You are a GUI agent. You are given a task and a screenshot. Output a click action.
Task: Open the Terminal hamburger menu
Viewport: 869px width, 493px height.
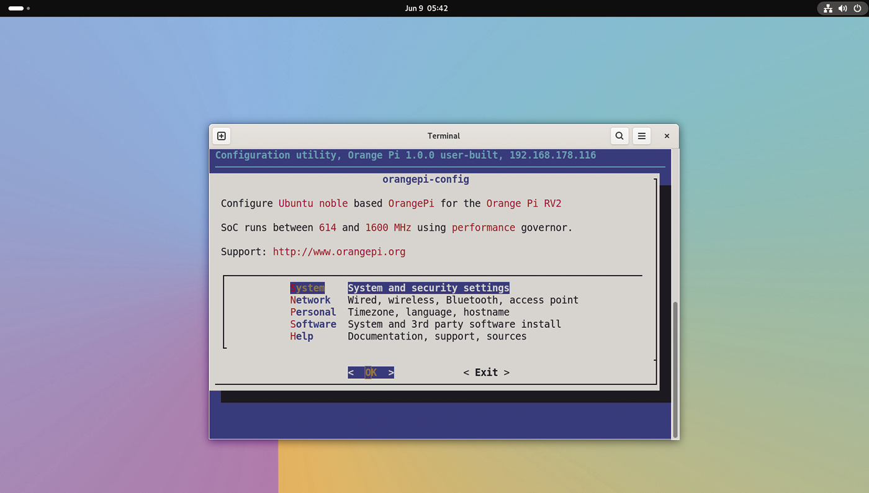tap(641, 135)
